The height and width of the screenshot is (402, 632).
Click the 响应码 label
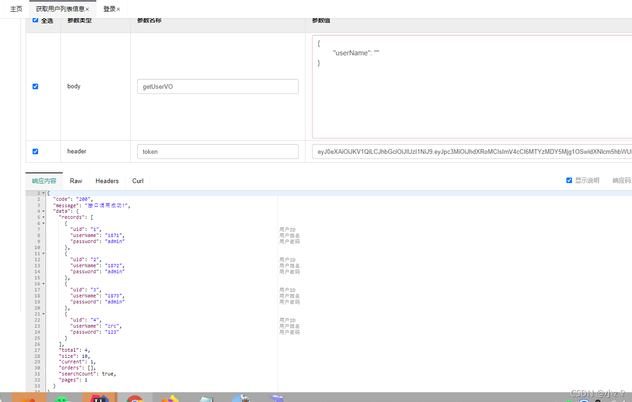click(622, 180)
